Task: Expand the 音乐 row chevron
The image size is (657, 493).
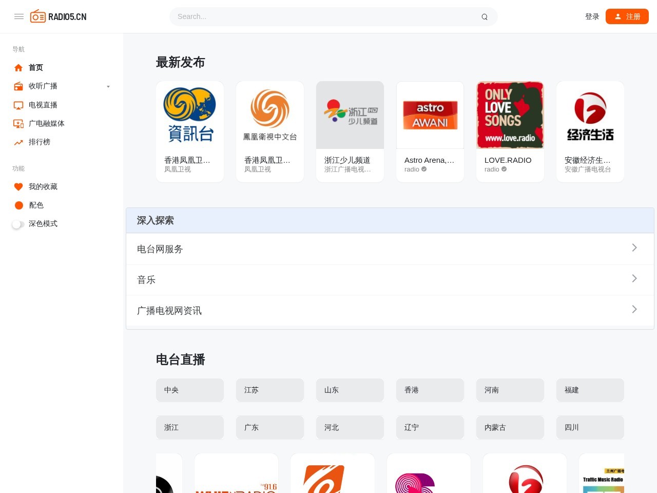Action: [634, 278]
